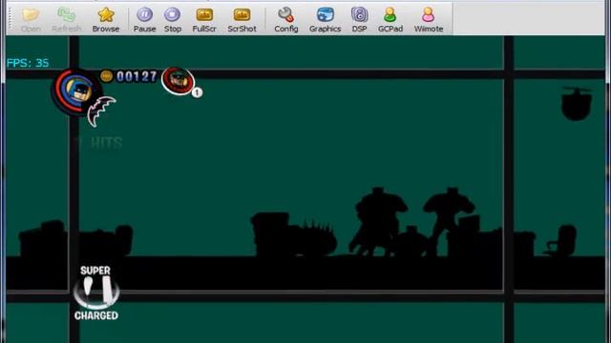Click the faded HITS combo text
Image resolution: width=611 pixels, height=343 pixels.
[107, 143]
